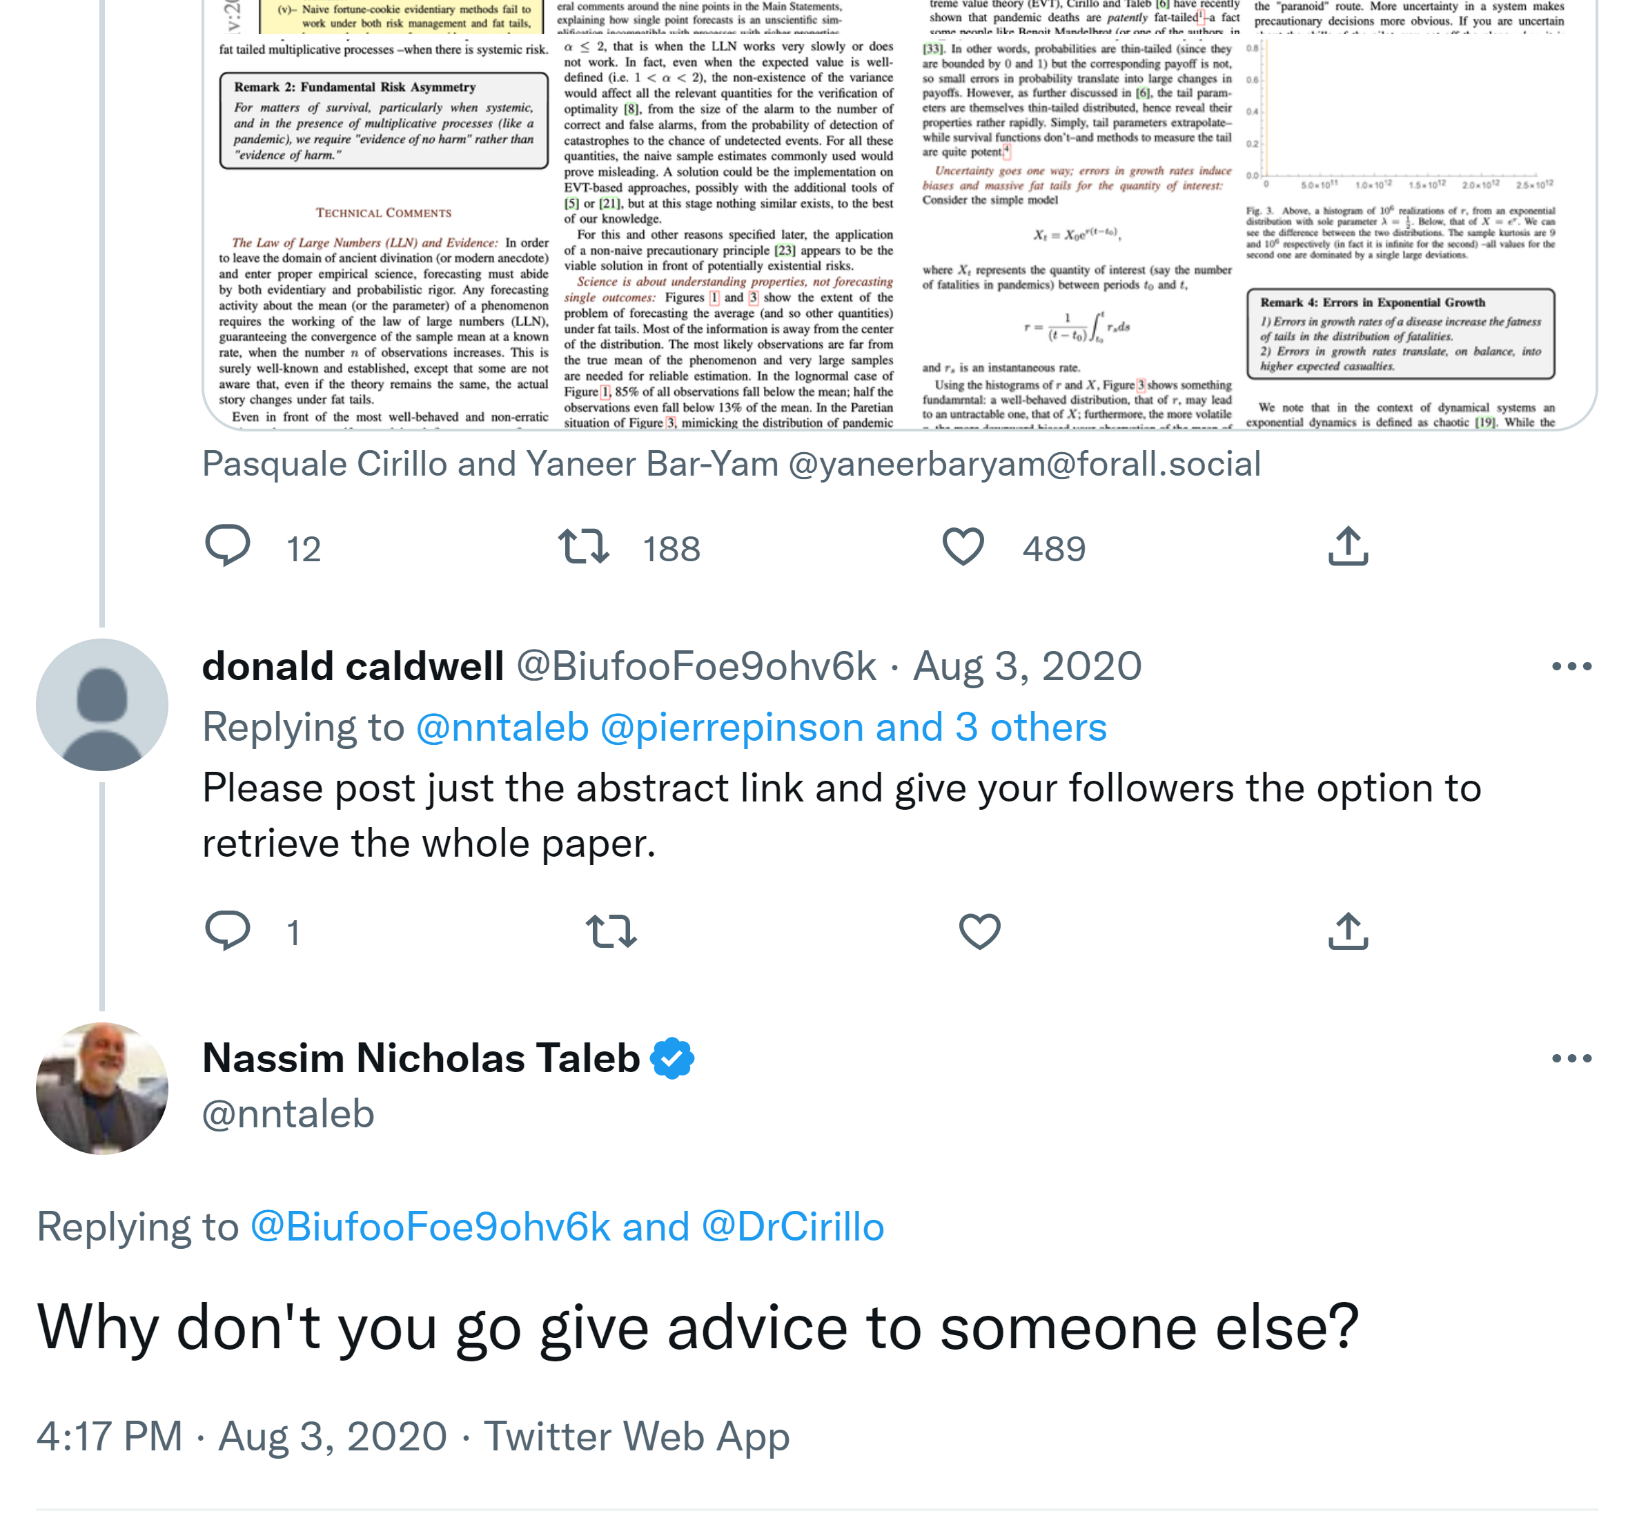Image resolution: width=1628 pixels, height=1536 pixels.
Task: Open the @DrCirillo mention link
Action: (792, 1227)
